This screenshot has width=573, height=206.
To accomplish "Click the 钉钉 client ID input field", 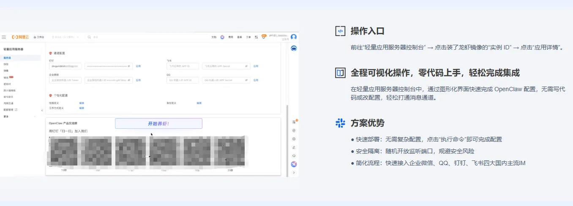I will (65, 66).
